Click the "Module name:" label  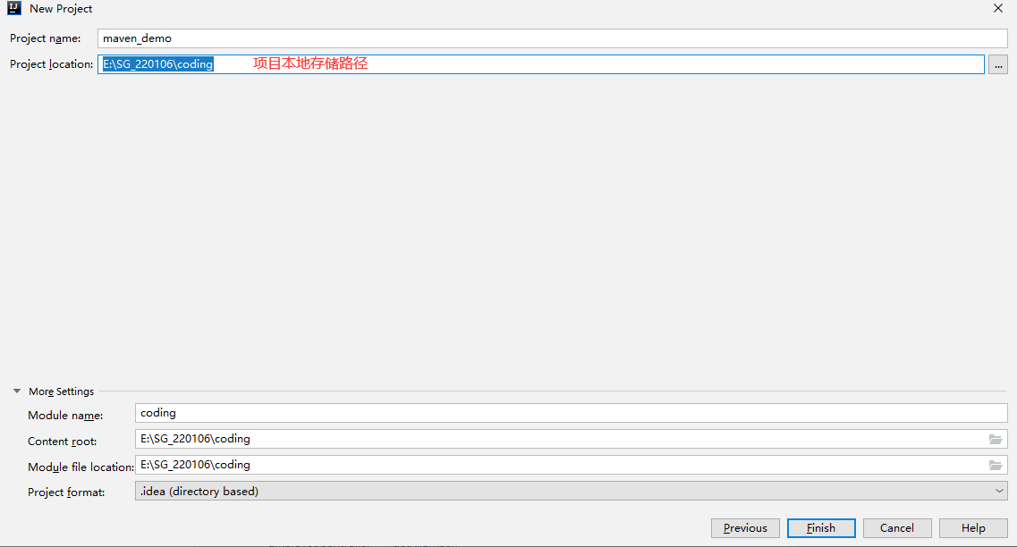coord(65,416)
